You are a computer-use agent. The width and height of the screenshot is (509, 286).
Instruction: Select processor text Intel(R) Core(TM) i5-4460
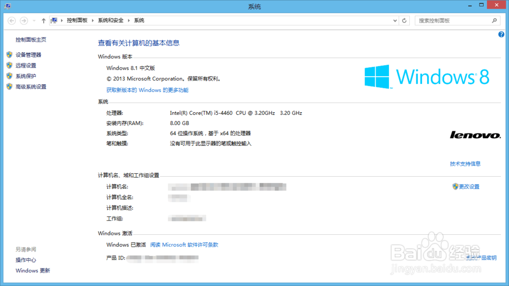coord(201,113)
